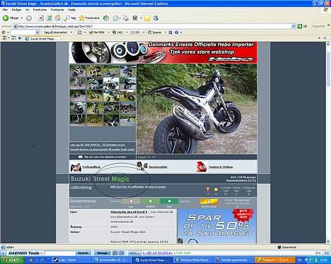Refresh the page using the green arrows icon

pos(50,18)
